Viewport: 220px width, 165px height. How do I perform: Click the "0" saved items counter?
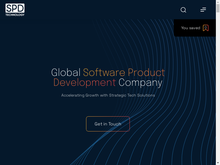tap(206, 27)
